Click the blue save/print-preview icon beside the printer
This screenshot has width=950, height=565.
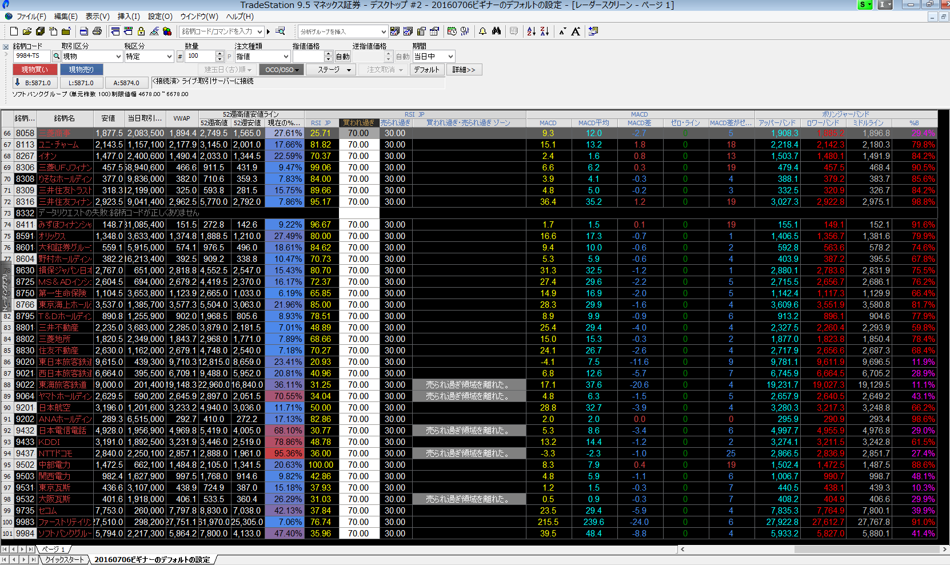pos(84,31)
